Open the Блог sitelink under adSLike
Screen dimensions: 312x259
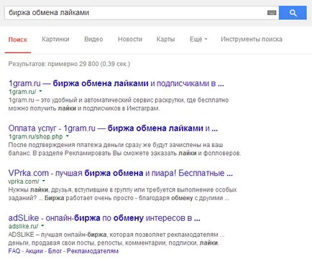(55, 251)
